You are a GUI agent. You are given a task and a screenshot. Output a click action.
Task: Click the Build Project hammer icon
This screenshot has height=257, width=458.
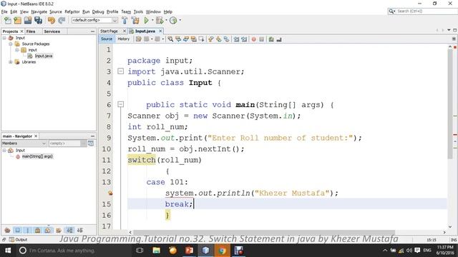pyautogui.click(x=125, y=21)
